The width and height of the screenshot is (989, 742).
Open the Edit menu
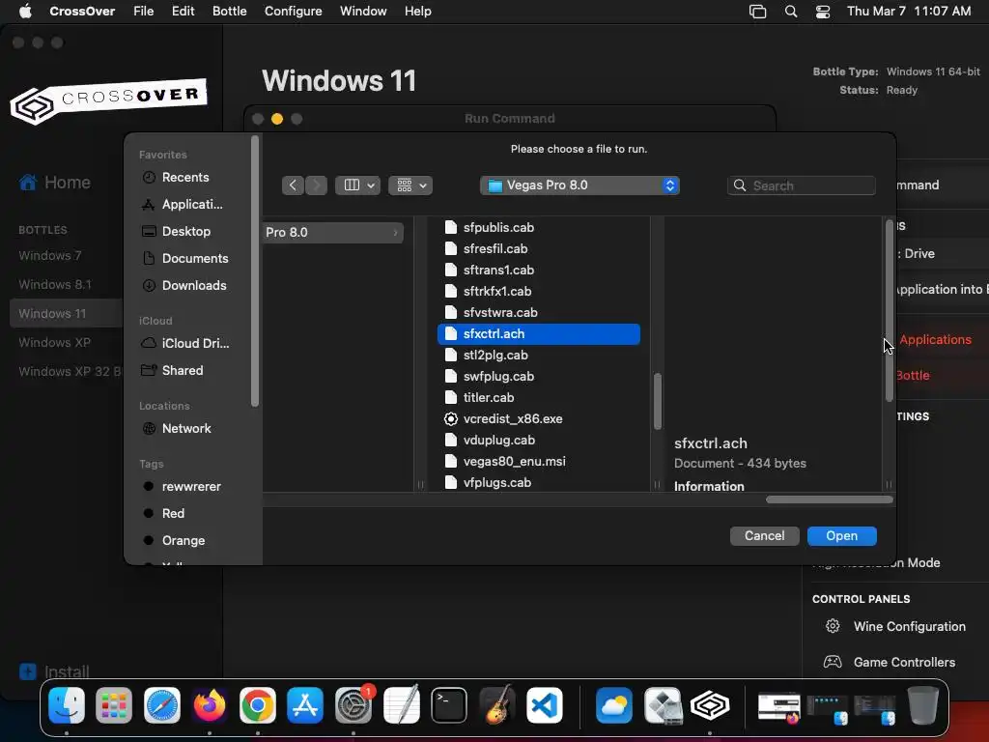click(x=183, y=12)
